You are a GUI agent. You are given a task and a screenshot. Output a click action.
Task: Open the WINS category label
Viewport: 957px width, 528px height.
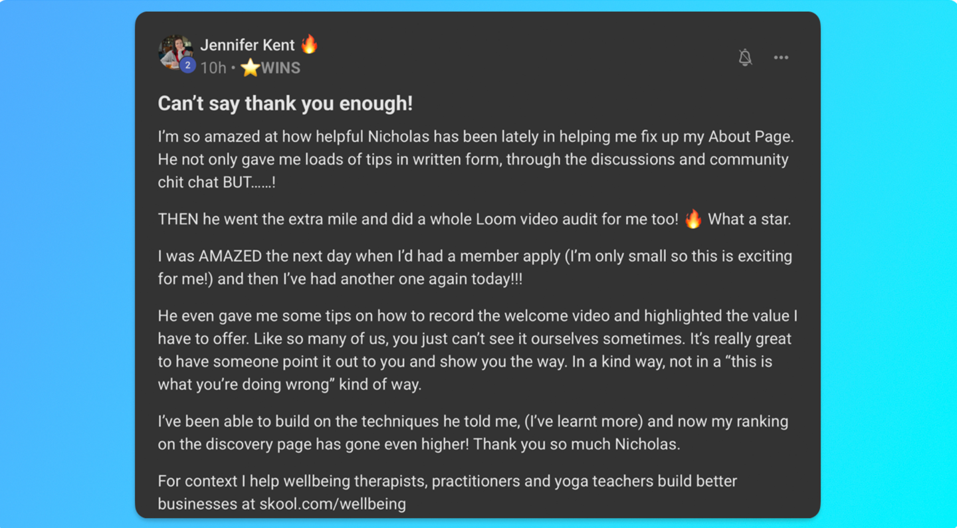(280, 68)
